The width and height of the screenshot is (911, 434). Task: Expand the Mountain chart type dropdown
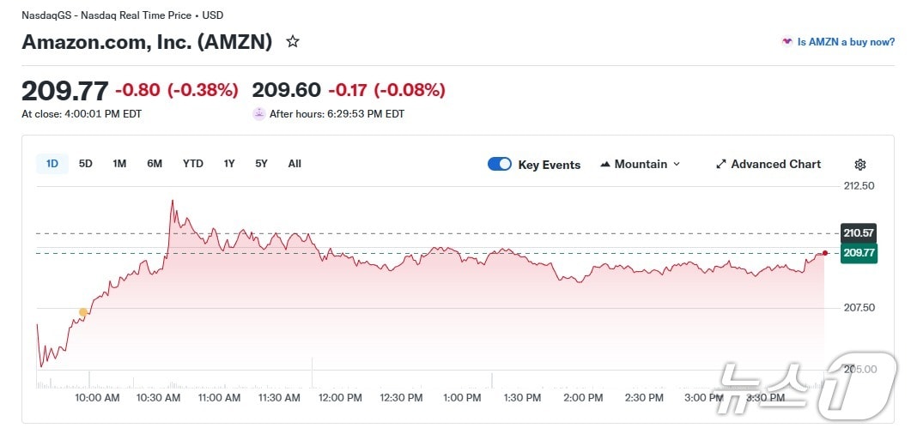[676, 164]
